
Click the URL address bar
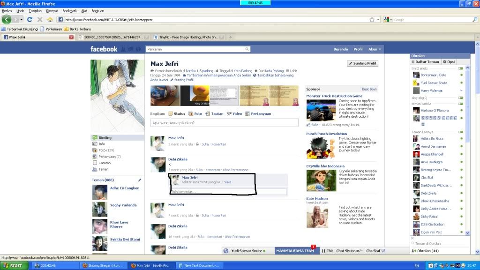[x=214, y=20]
